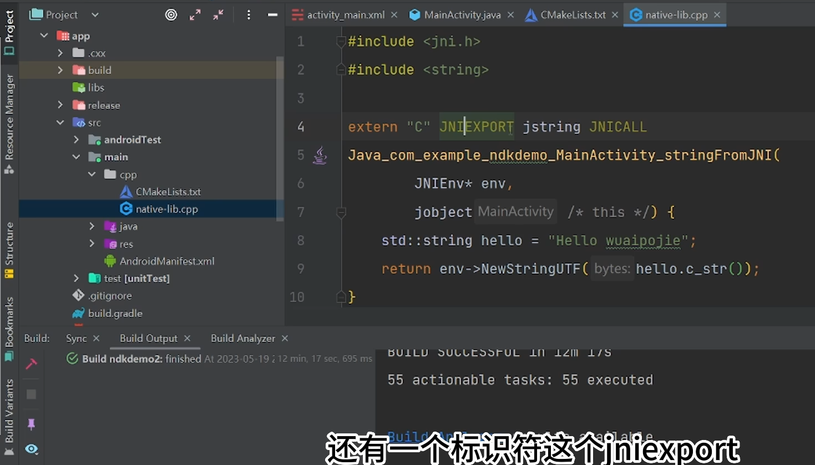Expand the .cxx folder
This screenshot has height=465, width=815.
point(60,53)
